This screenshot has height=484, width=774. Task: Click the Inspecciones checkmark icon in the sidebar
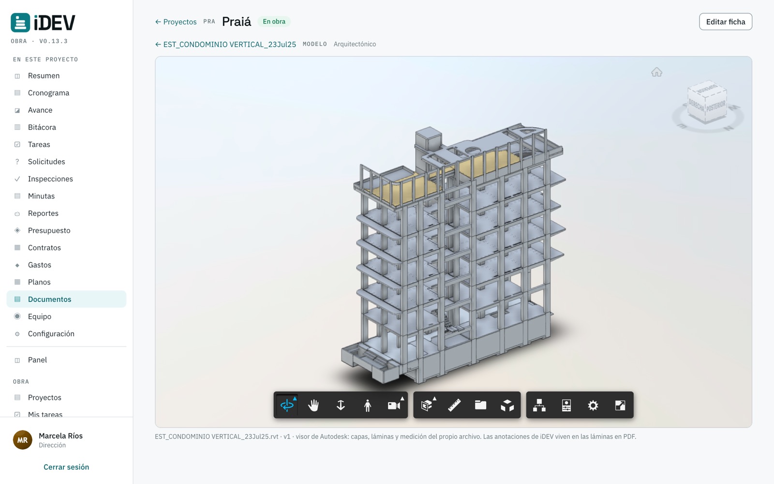(17, 179)
